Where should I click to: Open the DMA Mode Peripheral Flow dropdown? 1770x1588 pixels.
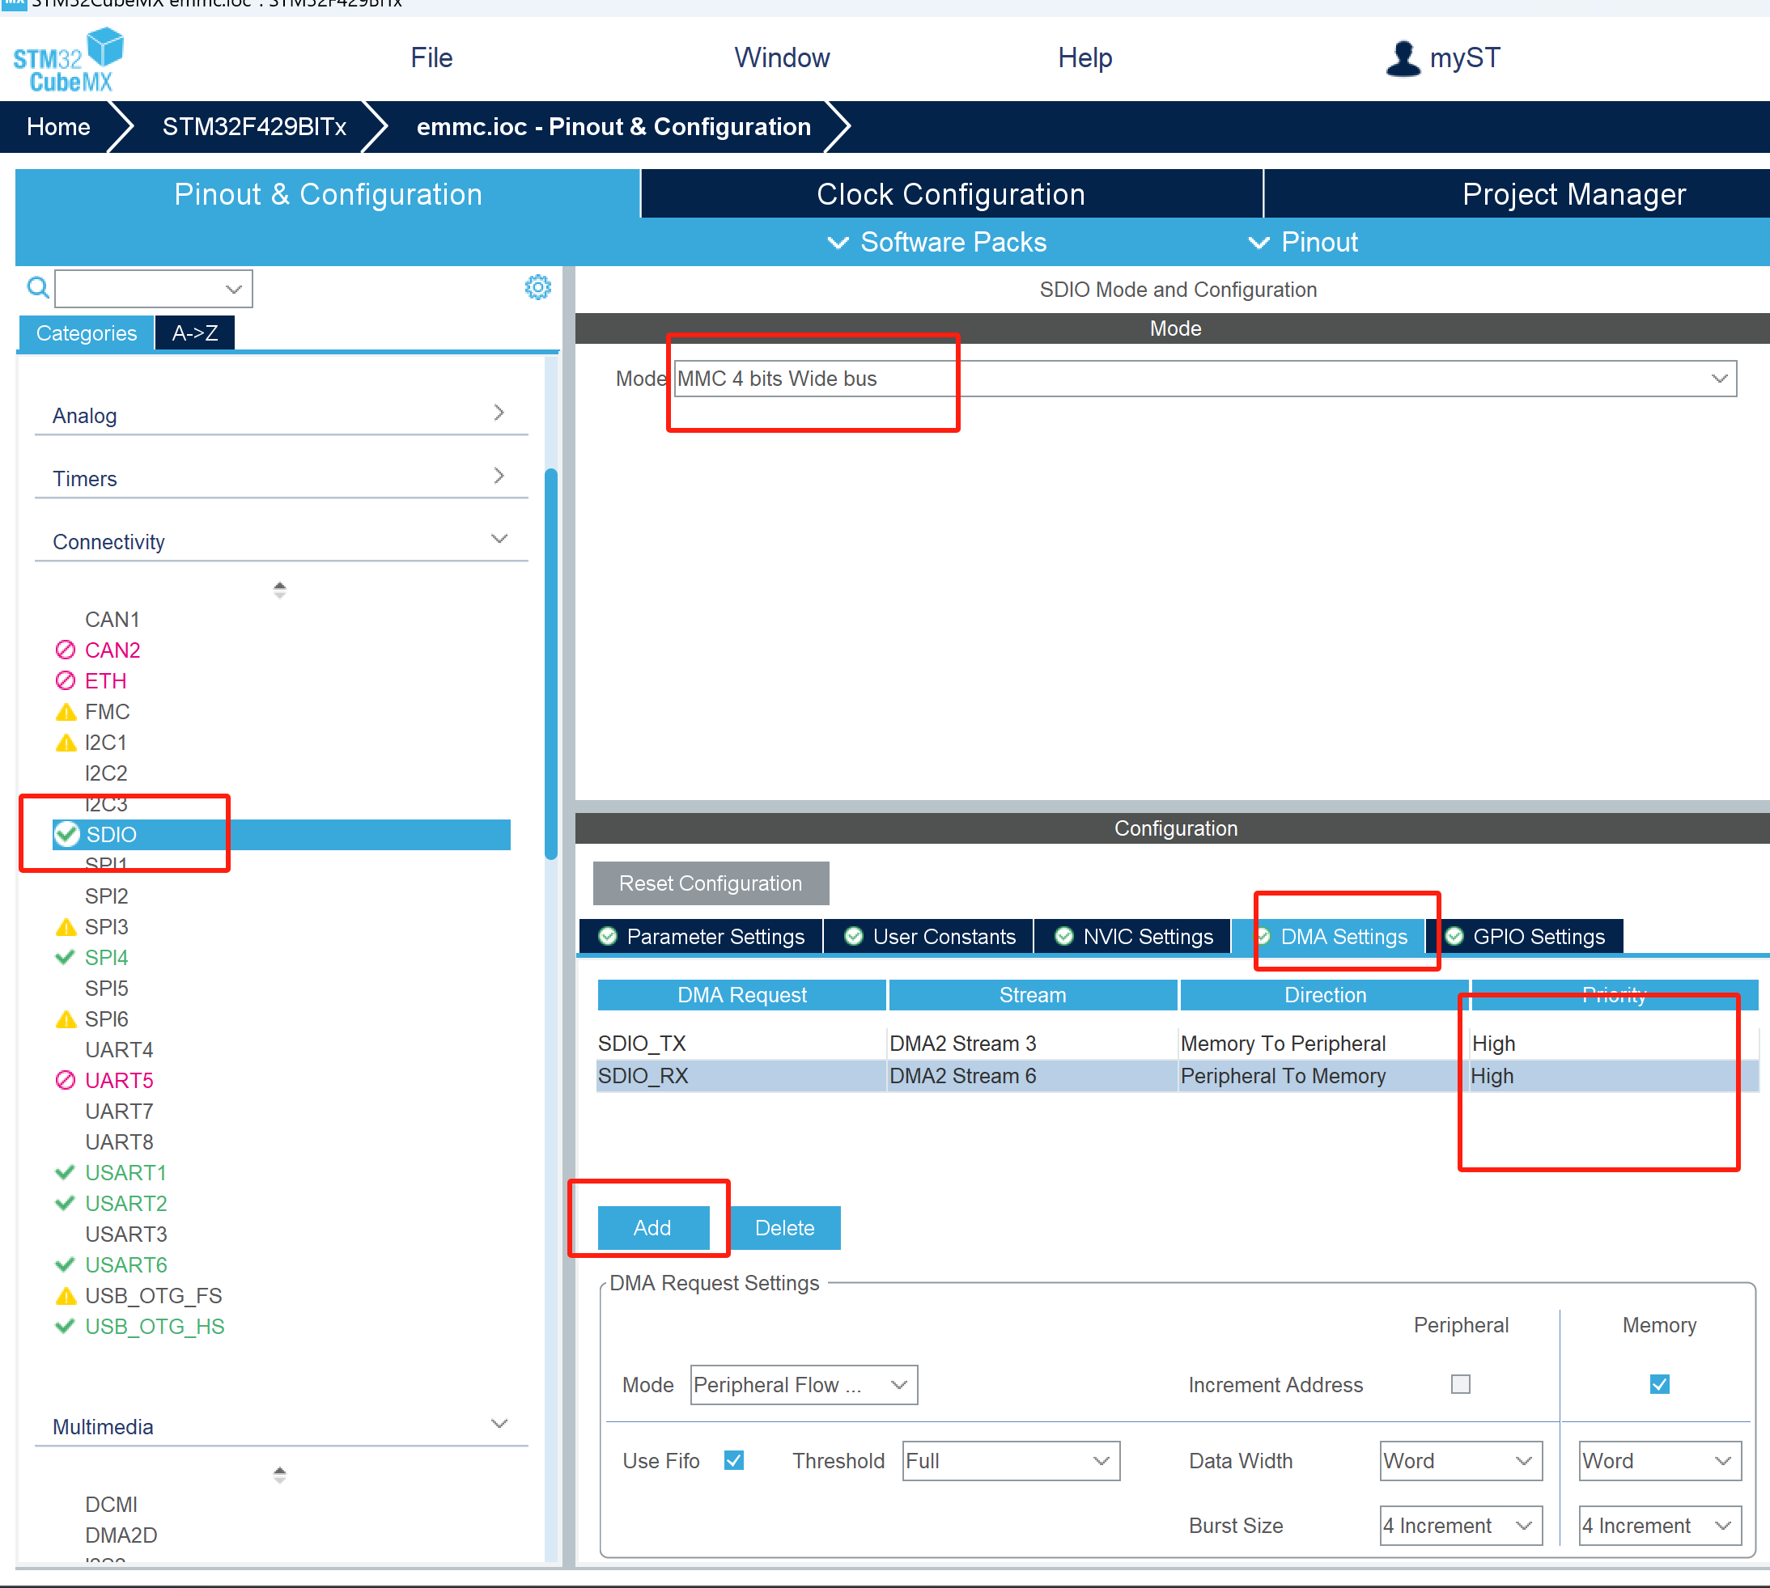pos(804,1385)
